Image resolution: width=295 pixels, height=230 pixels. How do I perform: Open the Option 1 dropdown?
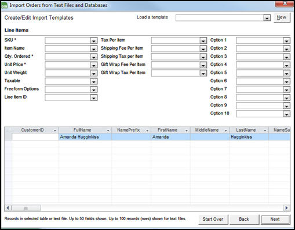click(286, 40)
